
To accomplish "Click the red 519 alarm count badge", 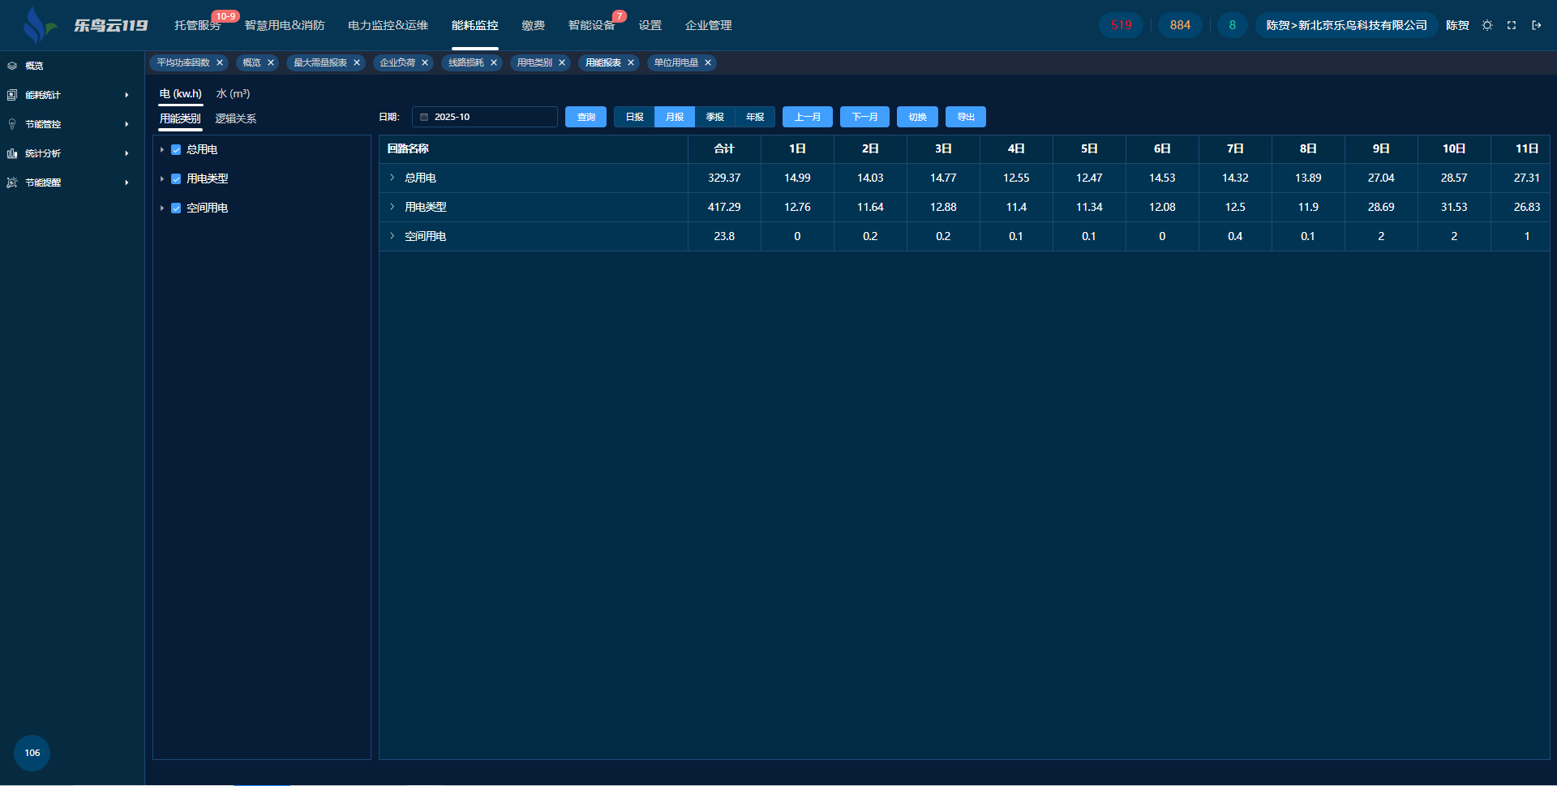I will [1121, 25].
